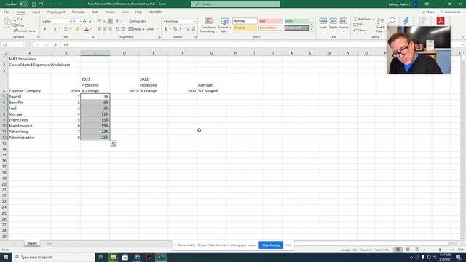This screenshot has height=262, width=466.
Task: Open the font color dropdown arrow
Action: [x=90, y=29]
